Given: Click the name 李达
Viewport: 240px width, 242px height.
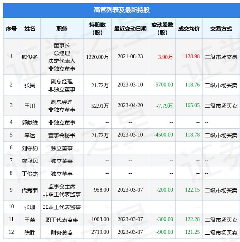Looking at the screenshot, I should pyautogui.click(x=30, y=135).
